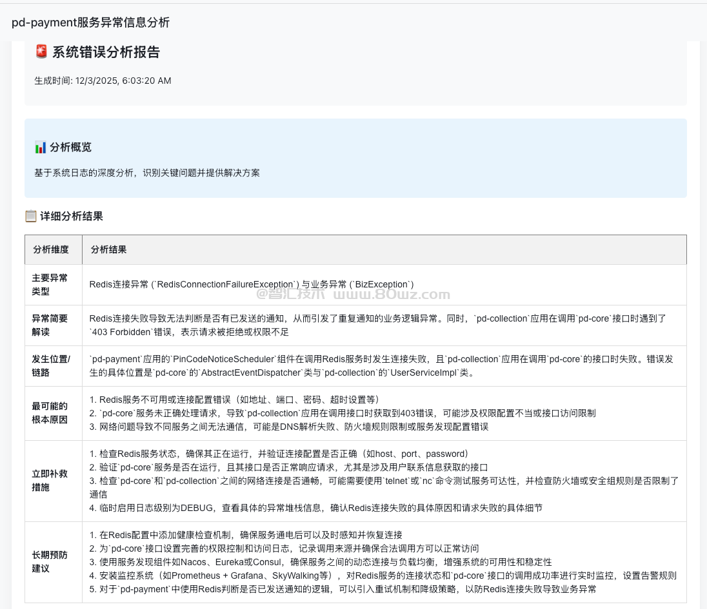
Task: Select the 分析结果 column header
Action: pyautogui.click(x=108, y=249)
